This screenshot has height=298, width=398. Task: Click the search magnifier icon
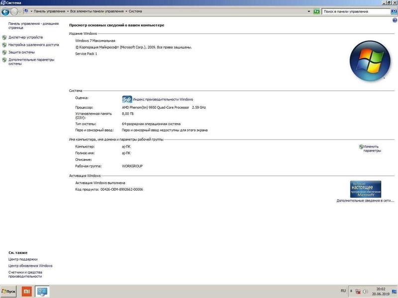[x=394, y=11]
